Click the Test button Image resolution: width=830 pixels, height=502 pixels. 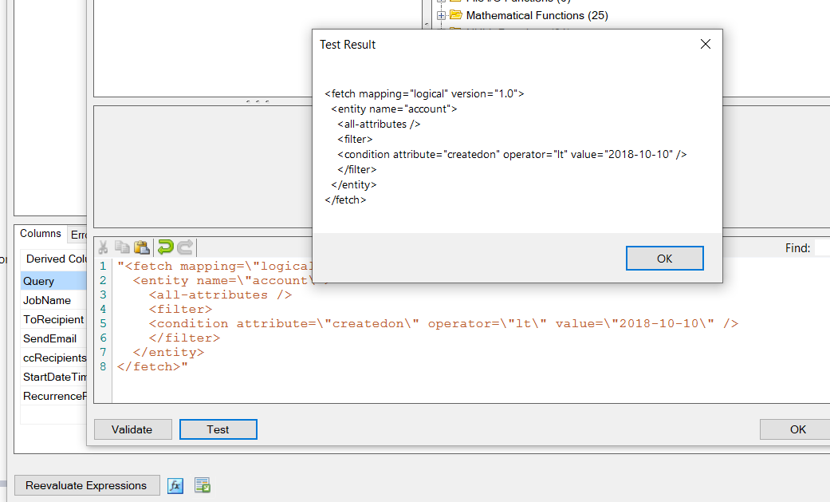[218, 429]
